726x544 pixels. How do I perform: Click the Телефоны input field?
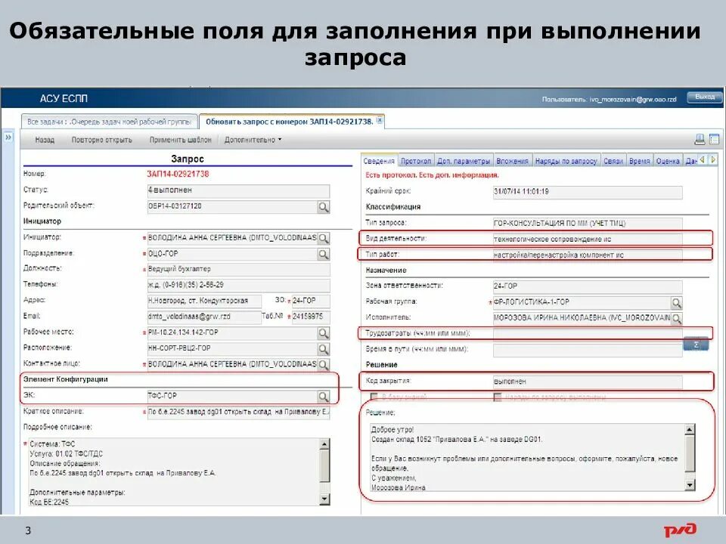click(x=238, y=286)
